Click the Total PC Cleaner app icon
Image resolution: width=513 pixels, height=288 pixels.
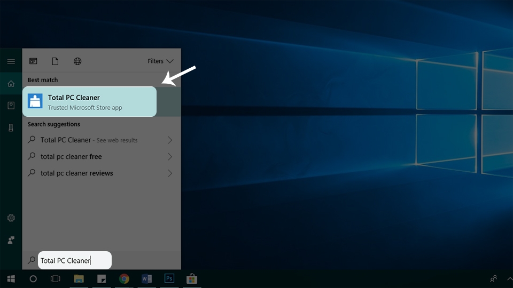[x=35, y=101]
